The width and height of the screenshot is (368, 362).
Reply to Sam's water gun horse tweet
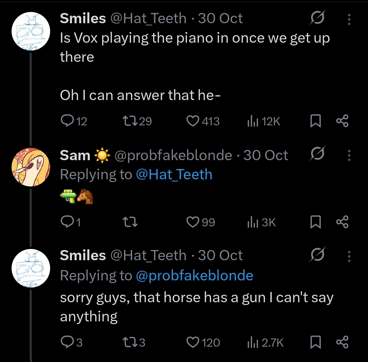click(66, 222)
